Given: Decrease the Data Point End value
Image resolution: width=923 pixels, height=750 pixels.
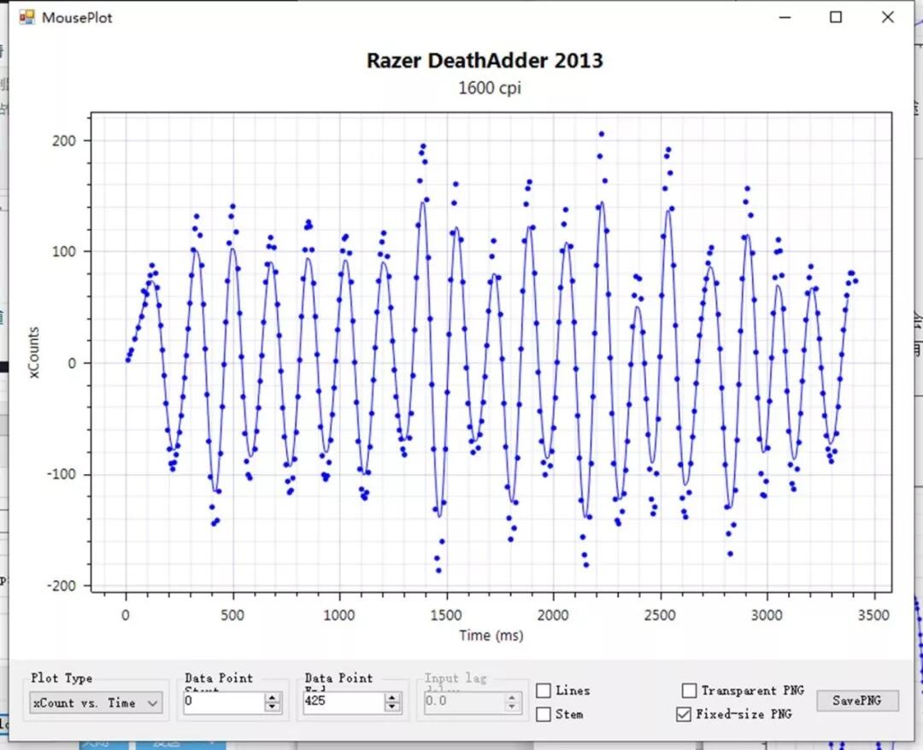Looking at the screenshot, I should point(392,706).
